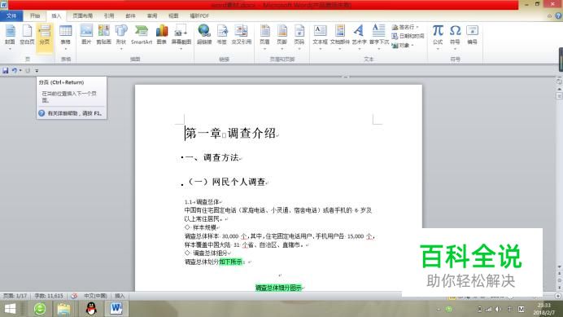Screen dimensions: 563x317
Task: Insert an equation (公式)
Action: click(x=438, y=35)
